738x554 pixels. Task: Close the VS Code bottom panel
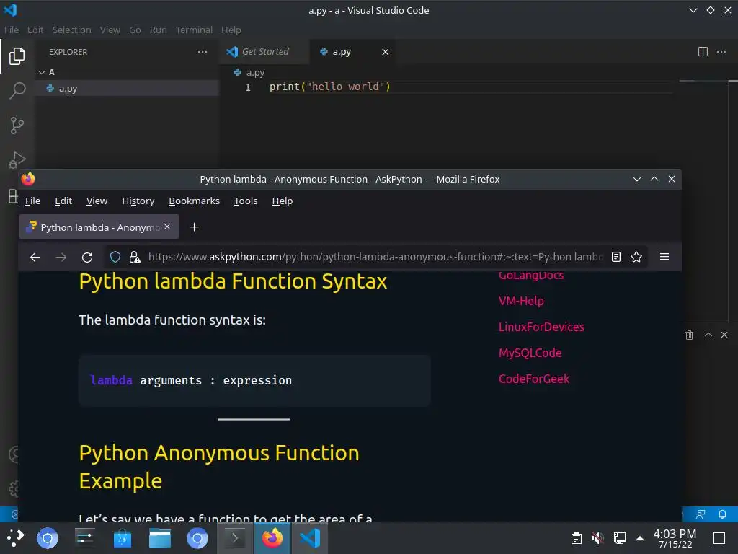724,335
